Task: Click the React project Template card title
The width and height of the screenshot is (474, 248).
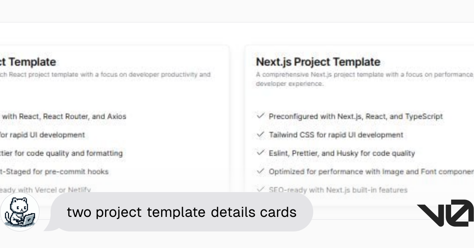Action: pos(28,62)
